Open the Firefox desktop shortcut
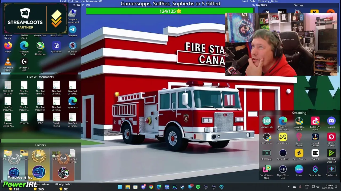 click(8, 46)
